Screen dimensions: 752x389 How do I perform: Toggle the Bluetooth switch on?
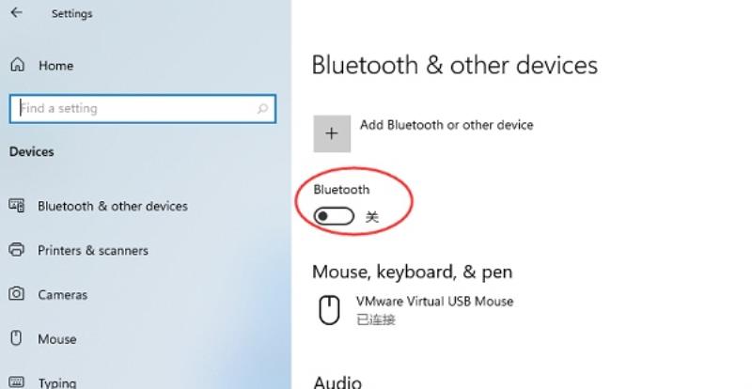(x=334, y=216)
